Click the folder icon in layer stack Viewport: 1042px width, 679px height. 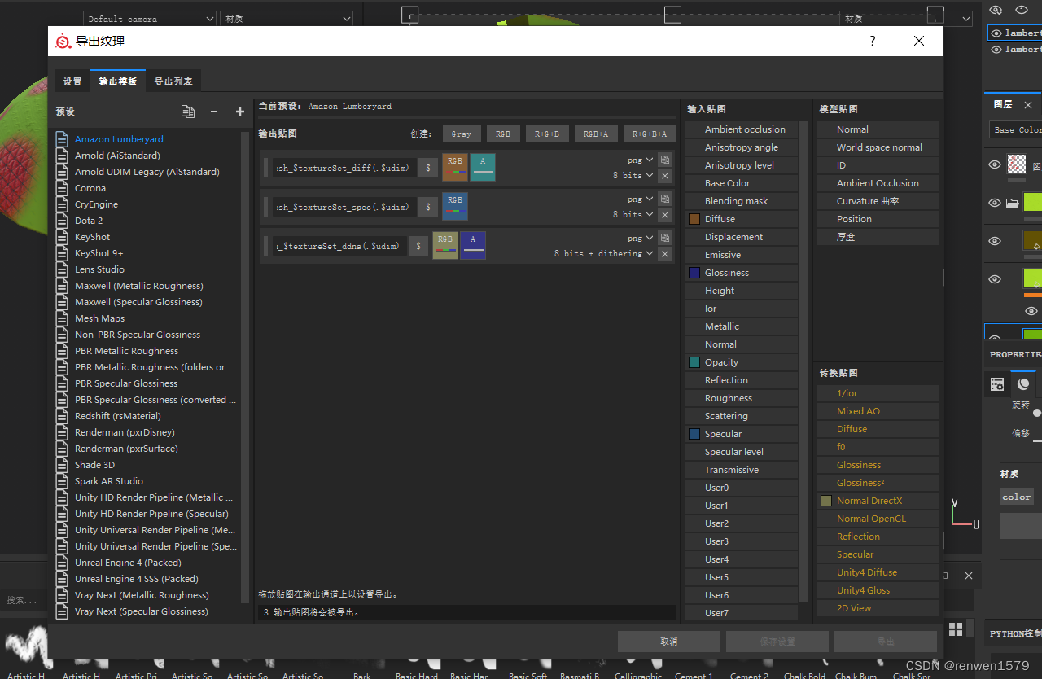click(1012, 204)
